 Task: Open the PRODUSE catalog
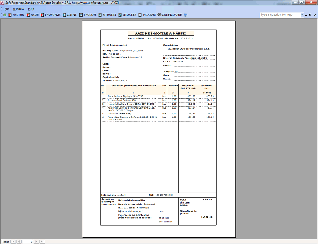88,15
